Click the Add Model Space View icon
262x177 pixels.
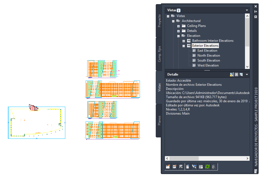(x=181, y=167)
